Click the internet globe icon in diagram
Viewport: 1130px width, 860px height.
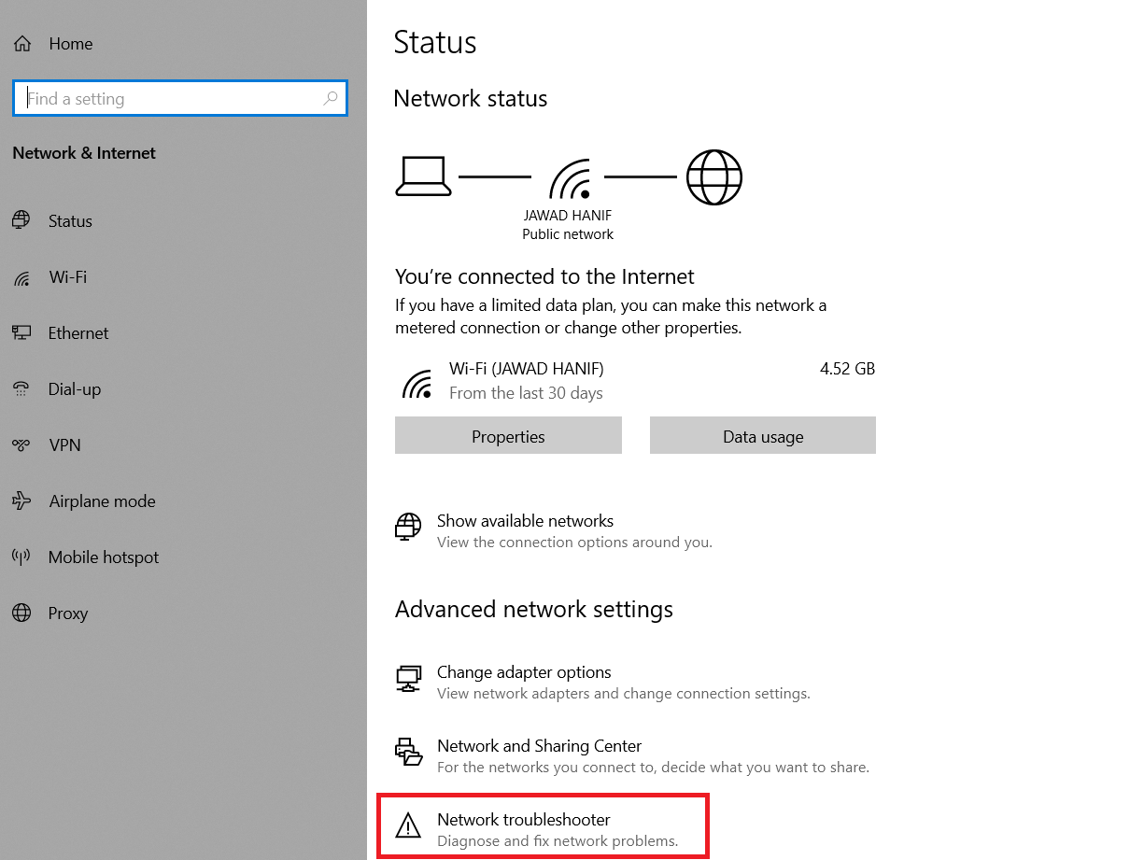pos(714,176)
